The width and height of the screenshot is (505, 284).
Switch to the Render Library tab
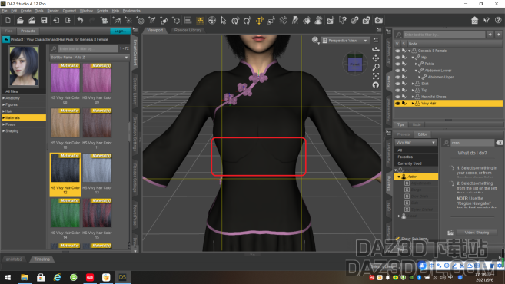pyautogui.click(x=188, y=30)
